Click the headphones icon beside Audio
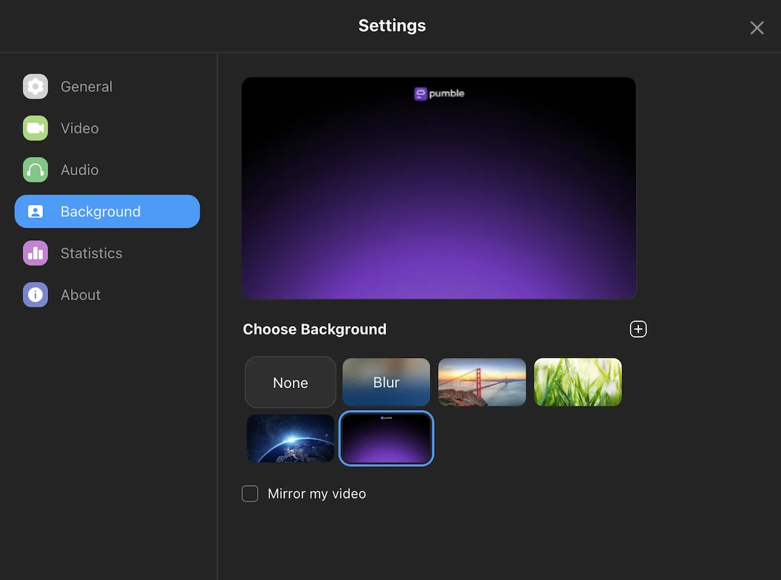The width and height of the screenshot is (781, 580). (x=35, y=169)
